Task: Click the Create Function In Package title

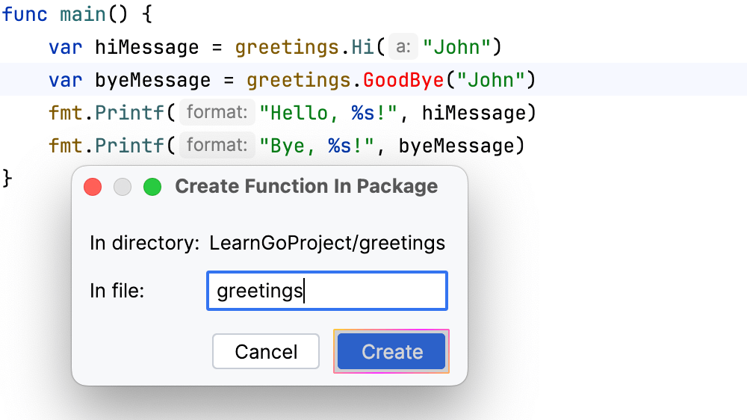Action: pyautogui.click(x=306, y=187)
